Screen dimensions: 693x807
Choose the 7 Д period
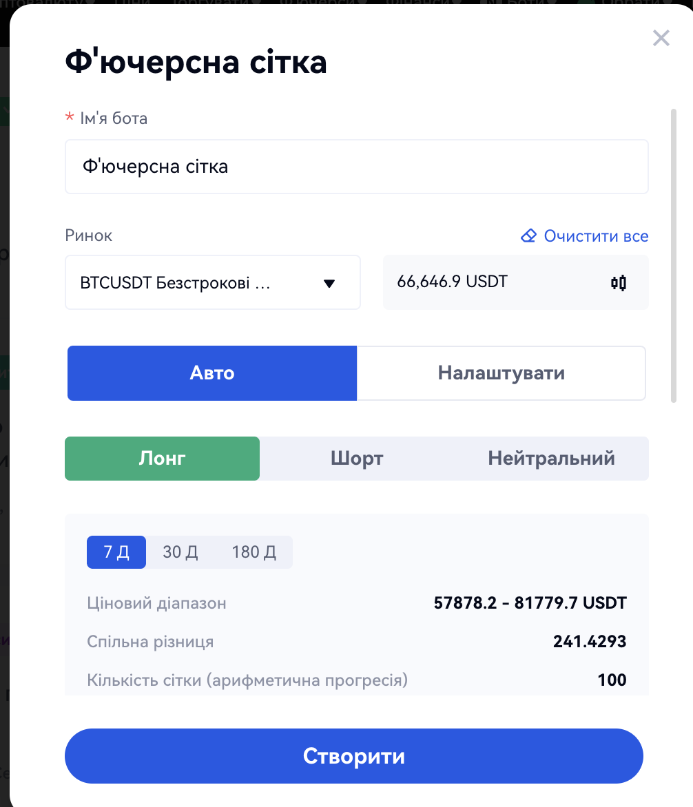point(116,552)
